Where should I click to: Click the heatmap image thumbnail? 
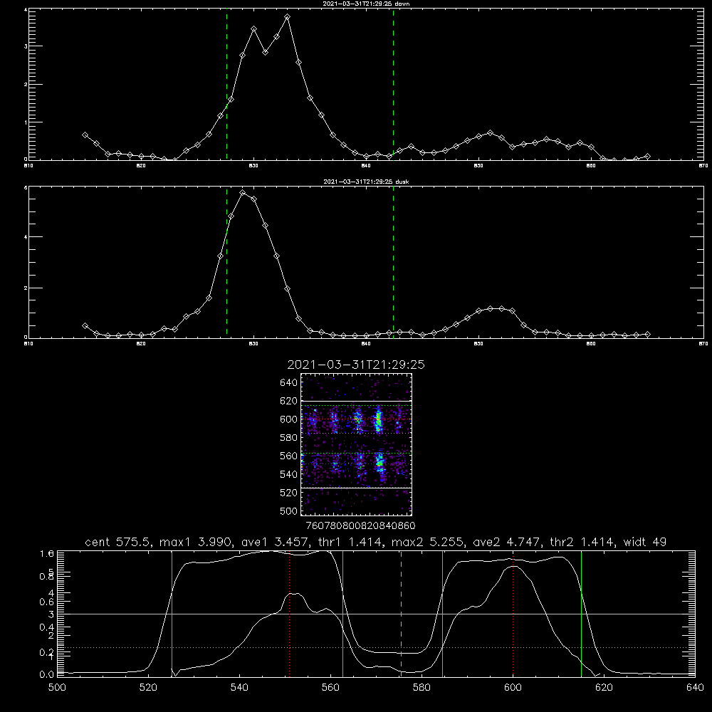pos(356,444)
